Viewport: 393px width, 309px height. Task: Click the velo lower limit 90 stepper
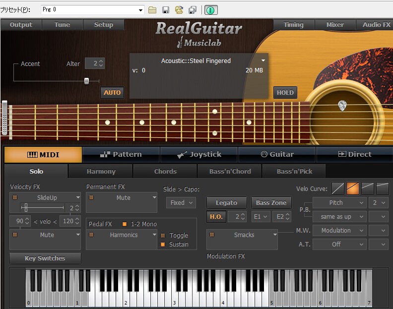(x=27, y=221)
